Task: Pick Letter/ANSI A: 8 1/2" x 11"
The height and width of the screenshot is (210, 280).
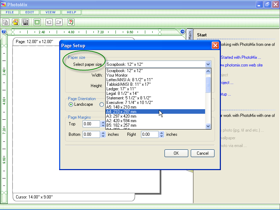Action: click(155, 80)
